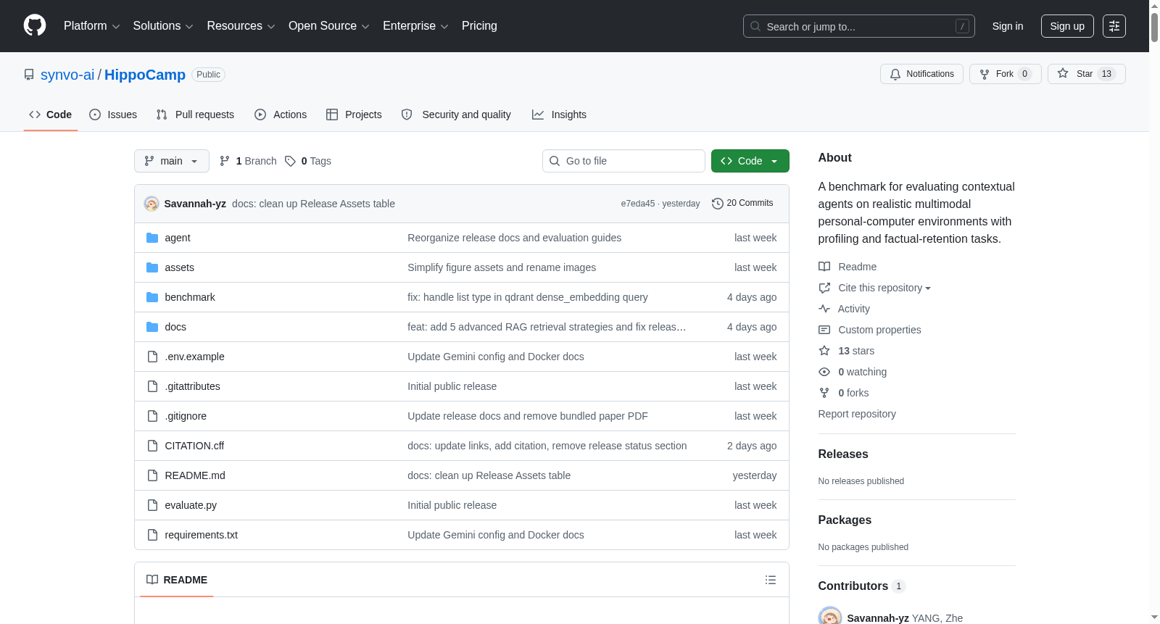Click the Notifications button
Viewport: 1160px width, 624px height.
[921, 74]
